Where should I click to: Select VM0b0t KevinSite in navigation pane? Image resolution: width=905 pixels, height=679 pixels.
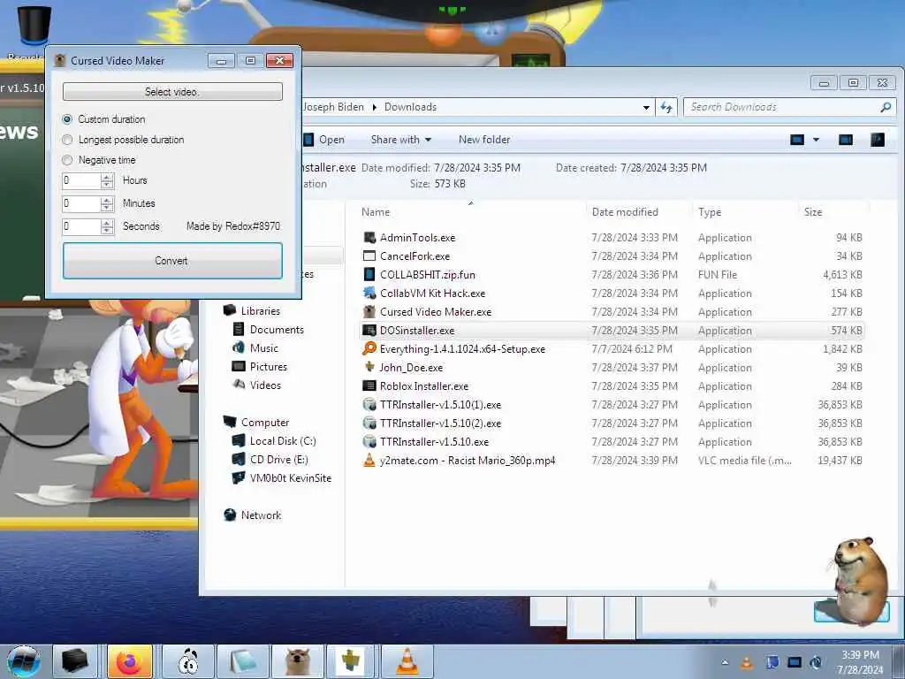290,478
